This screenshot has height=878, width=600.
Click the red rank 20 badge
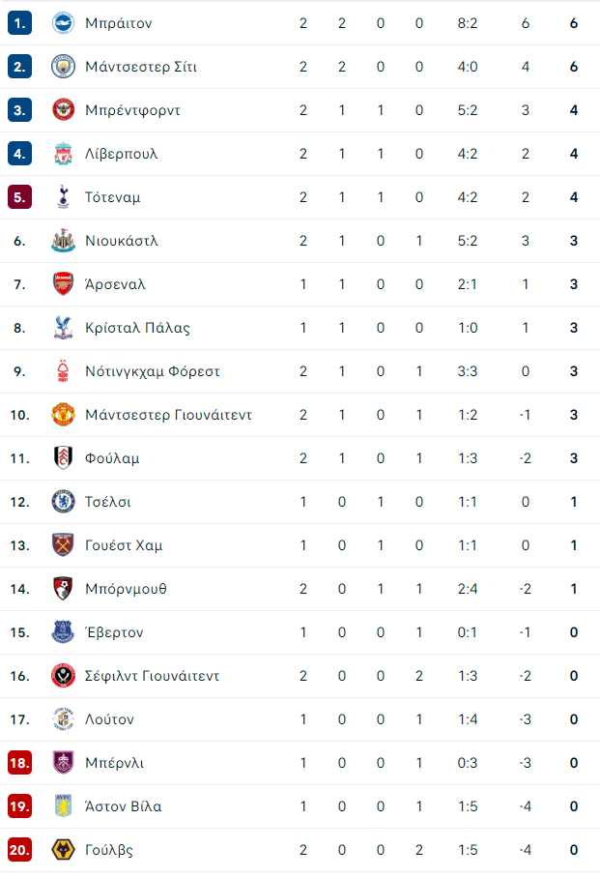pos(19,849)
